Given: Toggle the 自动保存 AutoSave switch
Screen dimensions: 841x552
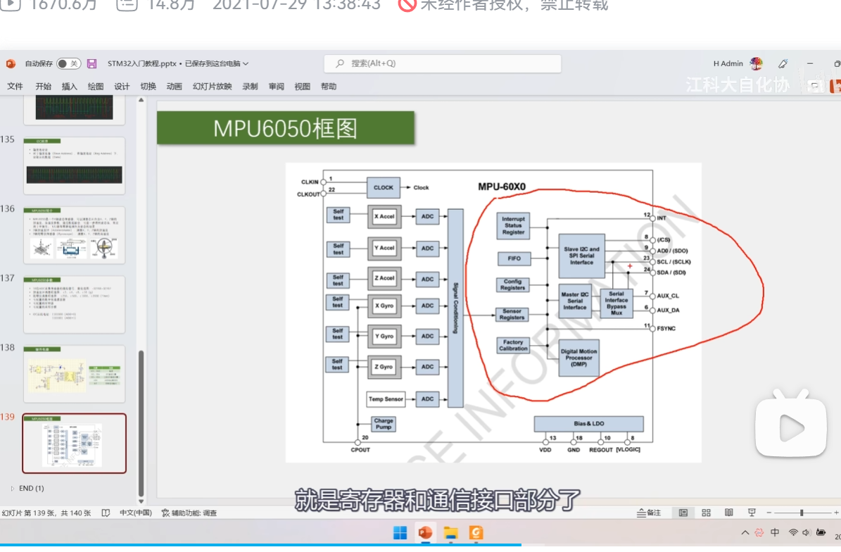Looking at the screenshot, I should (69, 63).
